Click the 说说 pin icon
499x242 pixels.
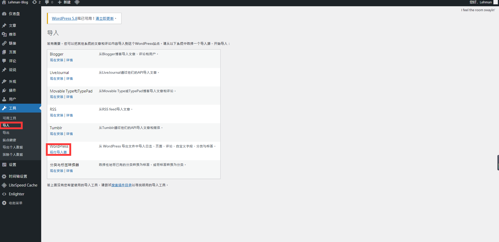(x=4, y=70)
